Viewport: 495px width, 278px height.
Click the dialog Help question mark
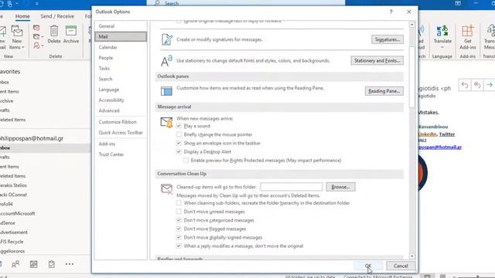point(391,12)
